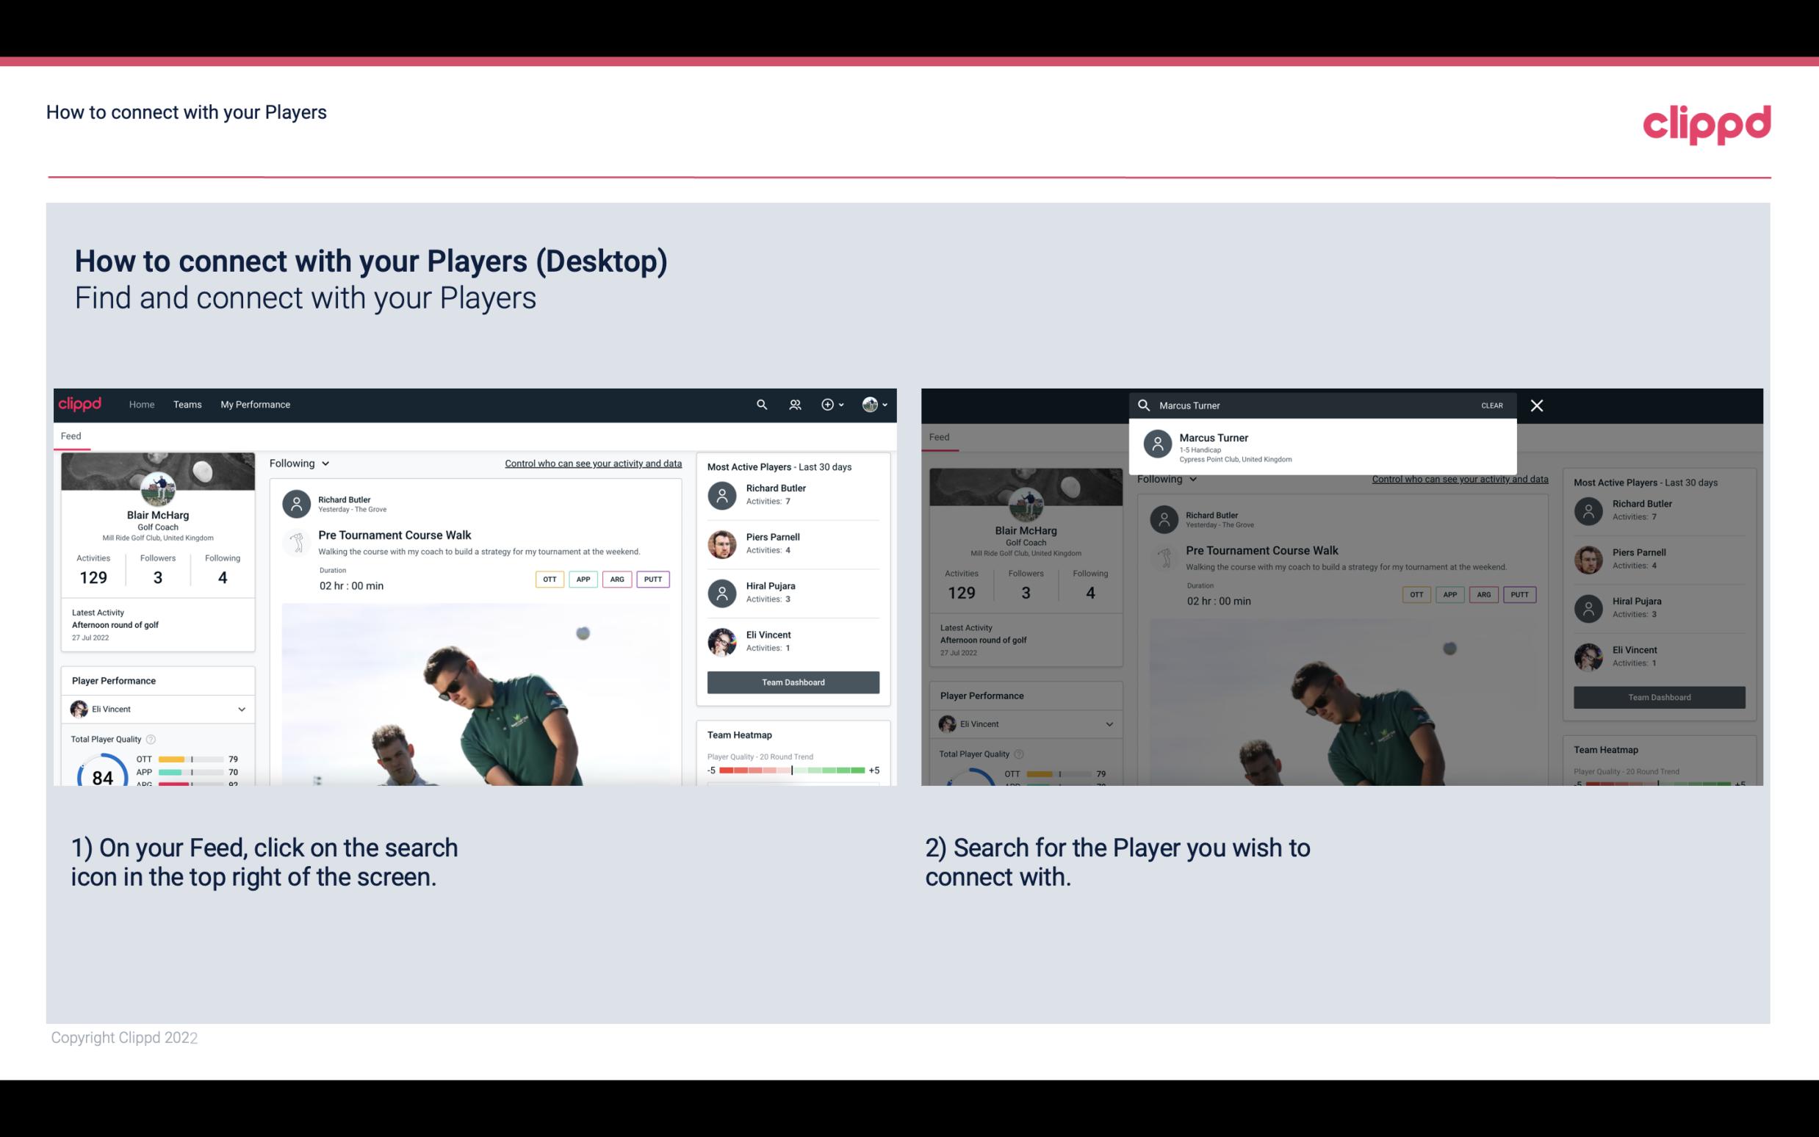Click the OTT performance tag icon
This screenshot has width=1819, height=1137.
546,579
